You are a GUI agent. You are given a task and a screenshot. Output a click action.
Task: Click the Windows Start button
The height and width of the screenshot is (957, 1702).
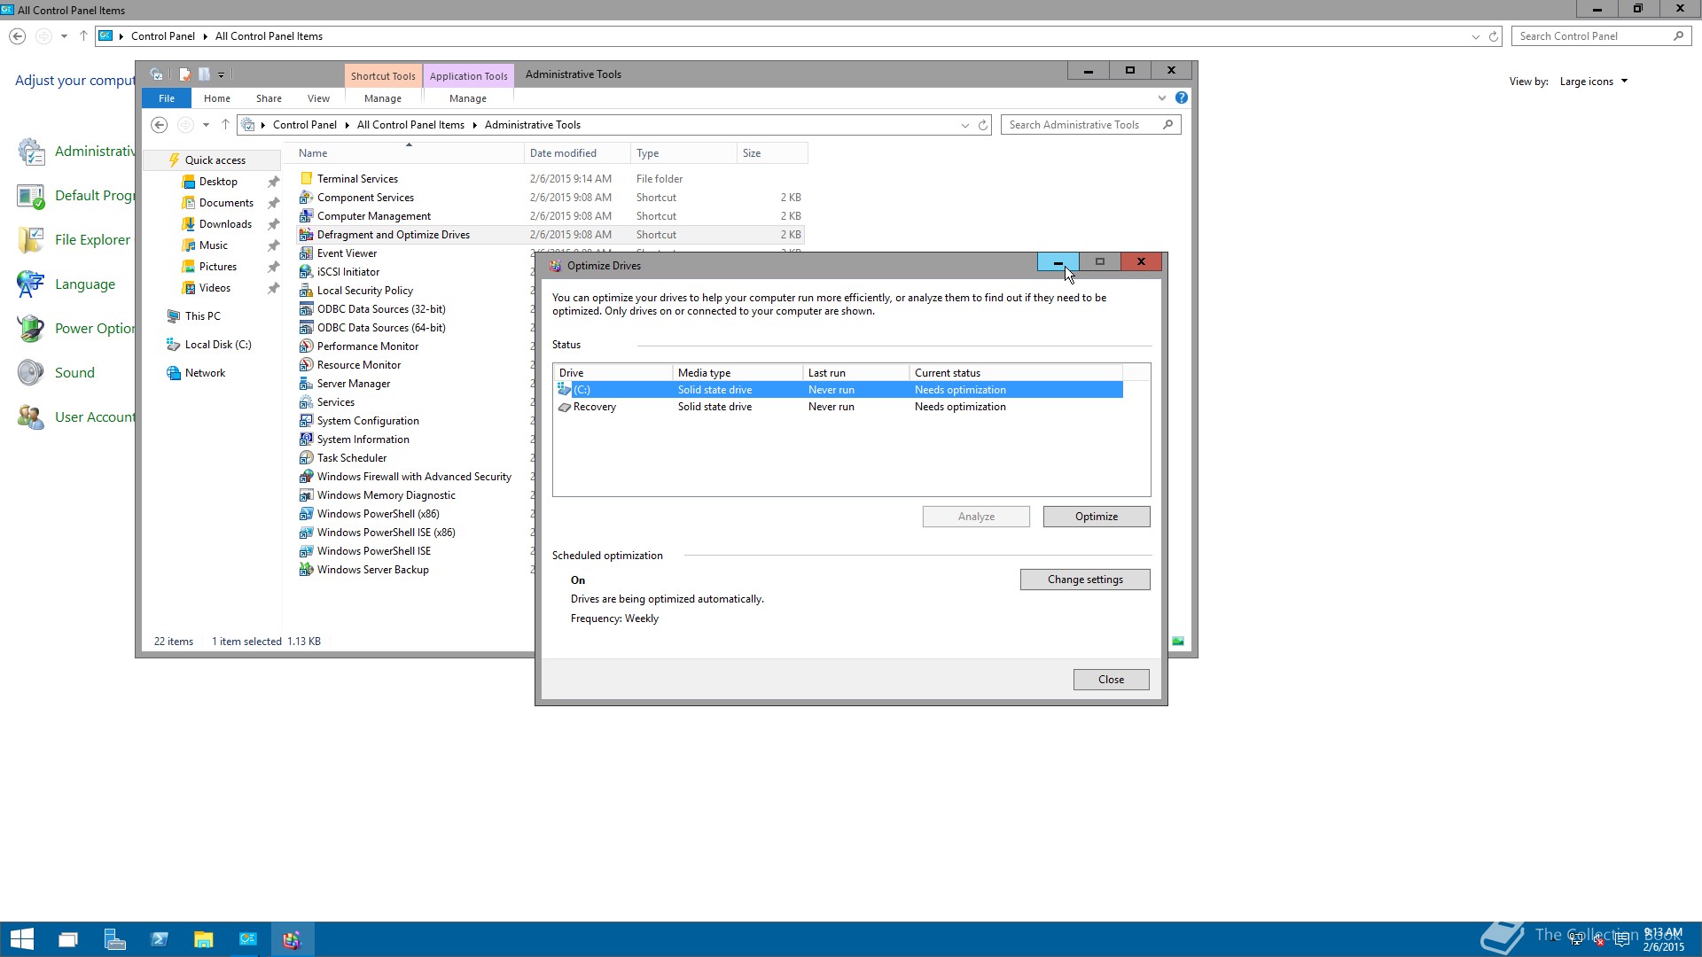coord(22,939)
